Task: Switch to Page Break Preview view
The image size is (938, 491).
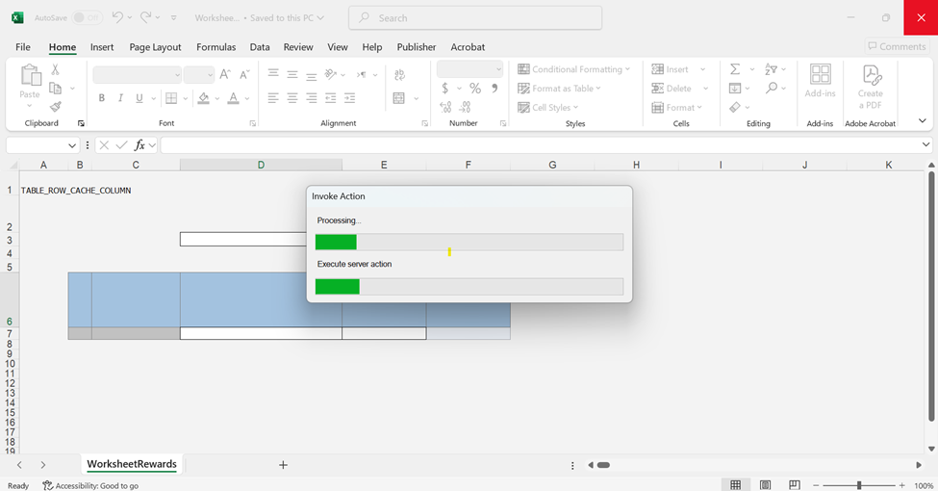Action: pos(795,485)
